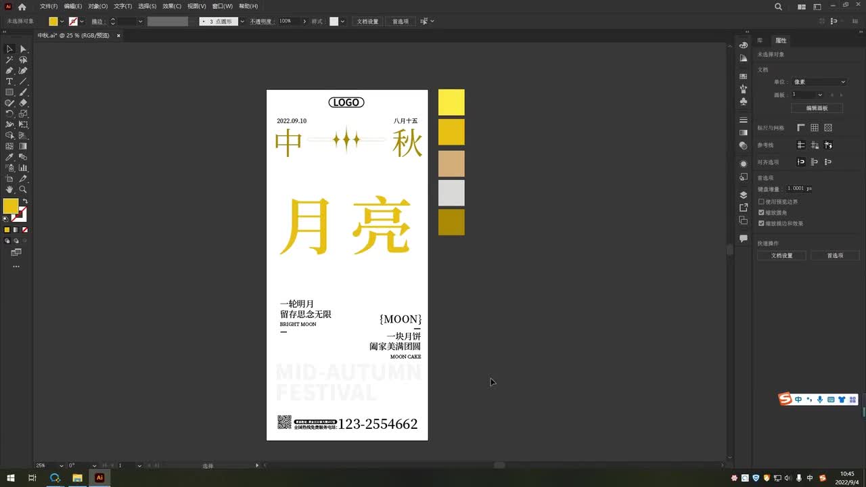Select the Lasso tool
The height and width of the screenshot is (487, 866).
[23, 60]
